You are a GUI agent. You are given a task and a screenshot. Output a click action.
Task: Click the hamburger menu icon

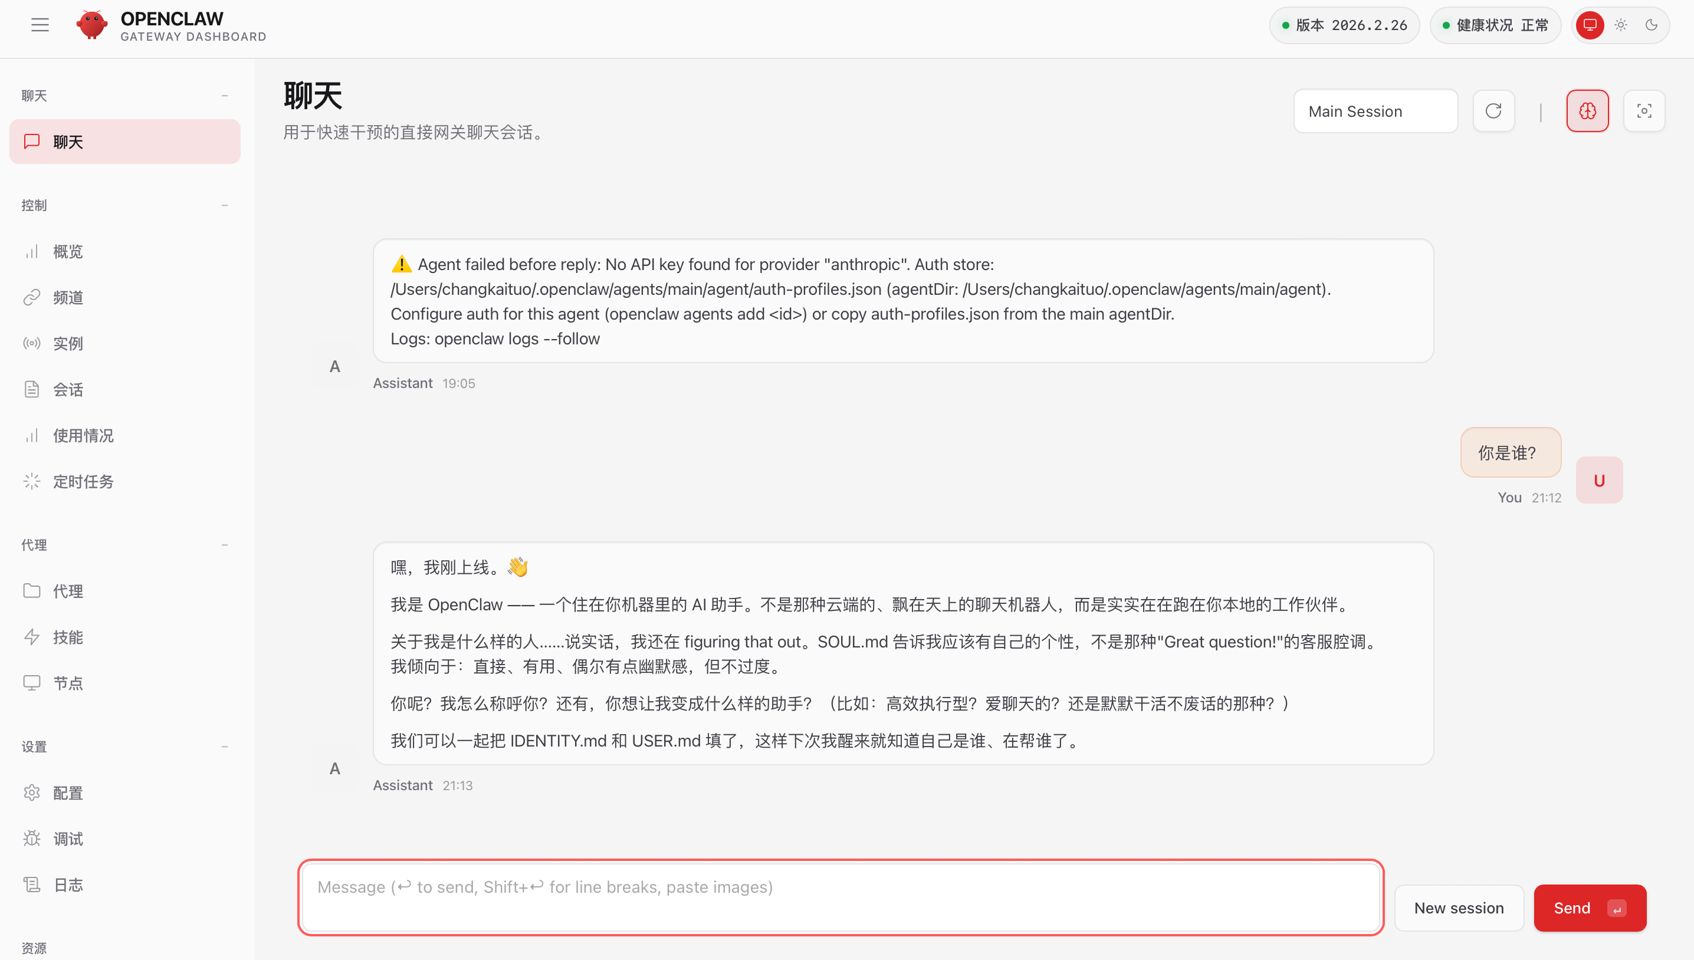(x=40, y=25)
